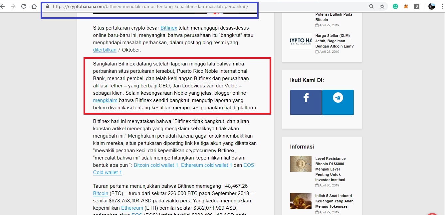Click the cracked Bitcoin coin thumbnail
The image size is (445, 215).
tap(301, 164)
